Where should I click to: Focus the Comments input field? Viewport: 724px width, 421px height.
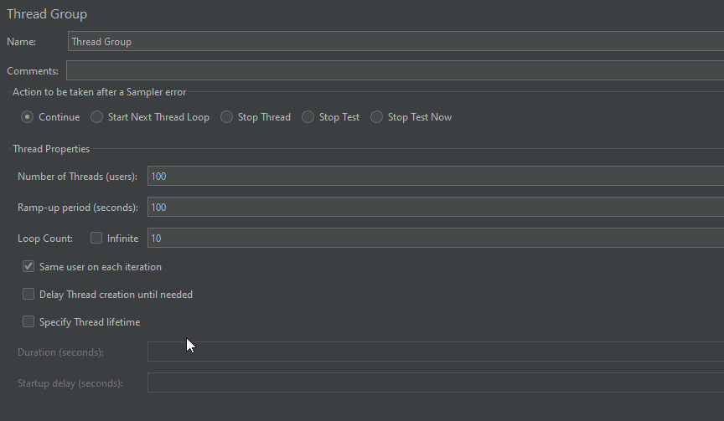click(395, 70)
